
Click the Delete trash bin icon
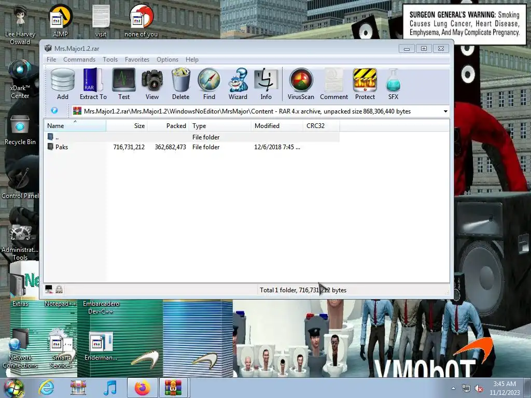[x=180, y=84]
